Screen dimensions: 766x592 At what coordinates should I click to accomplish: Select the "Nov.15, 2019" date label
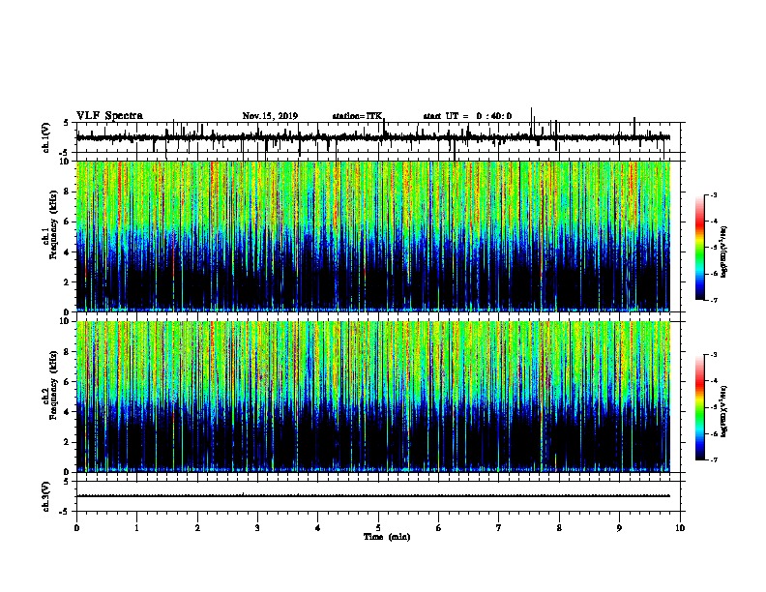pos(270,116)
